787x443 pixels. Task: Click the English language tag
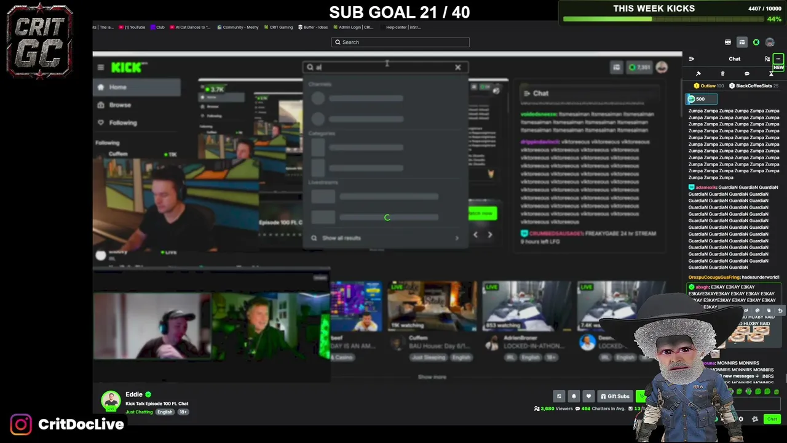tap(165, 412)
